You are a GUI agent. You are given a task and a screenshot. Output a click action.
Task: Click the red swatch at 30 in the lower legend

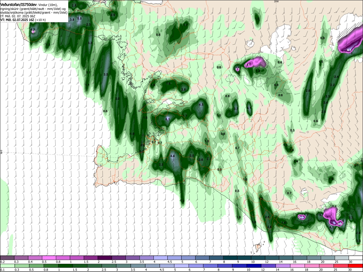click(356, 266)
